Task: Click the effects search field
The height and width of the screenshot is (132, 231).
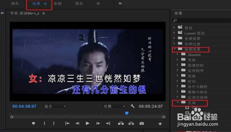Action: pyautogui.click(x=201, y=20)
